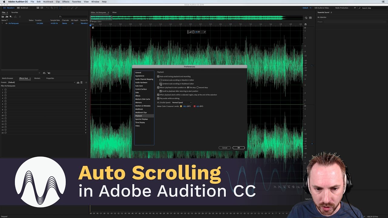
Task: Switch to Radio Production workspace
Action: click(342, 8)
